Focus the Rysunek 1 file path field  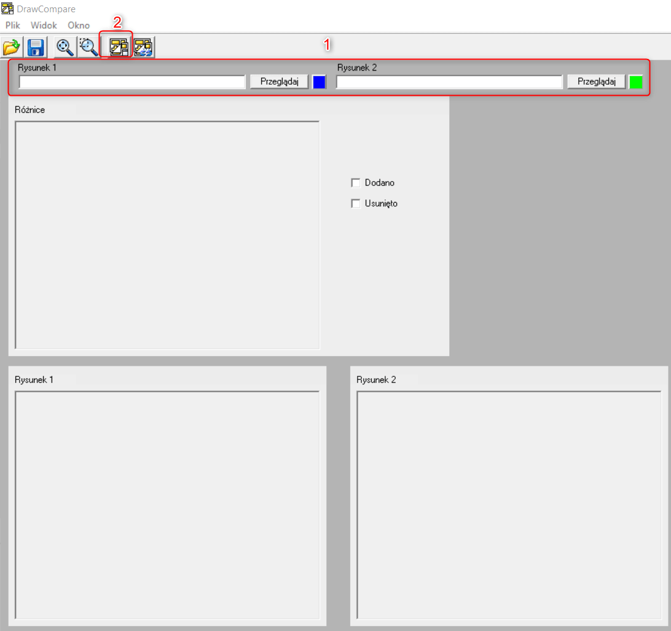[x=132, y=82]
